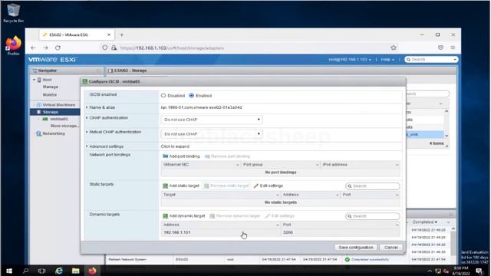Select the dynamic target 192.168.1.101 row
The height and width of the screenshot is (276, 491).
click(280, 232)
